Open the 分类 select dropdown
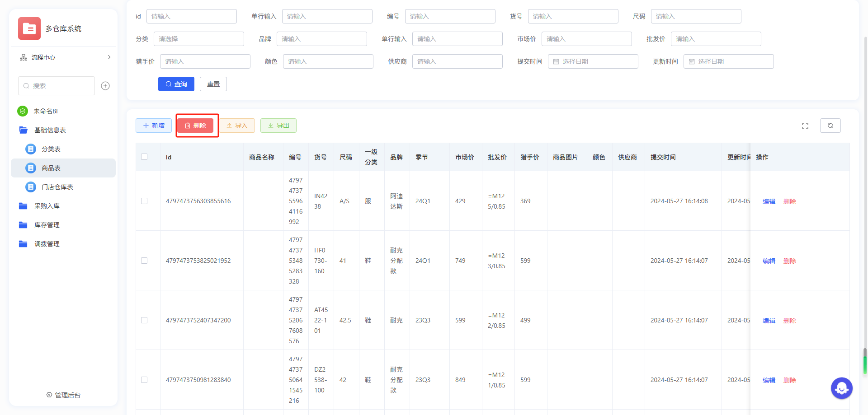868x415 pixels. [x=198, y=39]
